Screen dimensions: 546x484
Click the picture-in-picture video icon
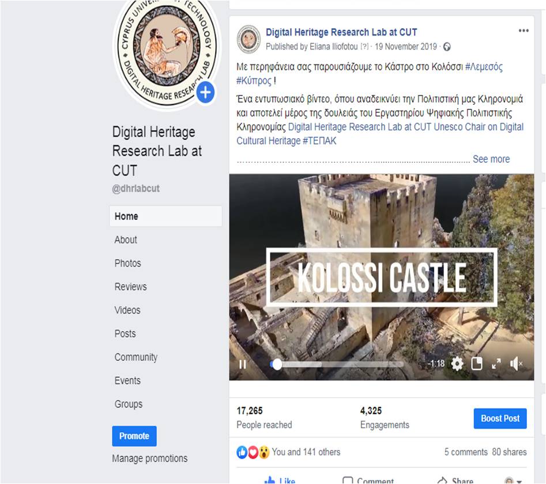[x=477, y=364]
